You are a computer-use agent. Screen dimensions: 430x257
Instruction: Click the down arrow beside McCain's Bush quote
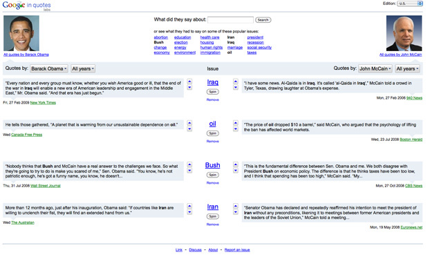click(236, 171)
